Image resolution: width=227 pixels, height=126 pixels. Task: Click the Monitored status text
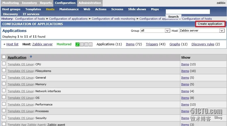pos(64,44)
